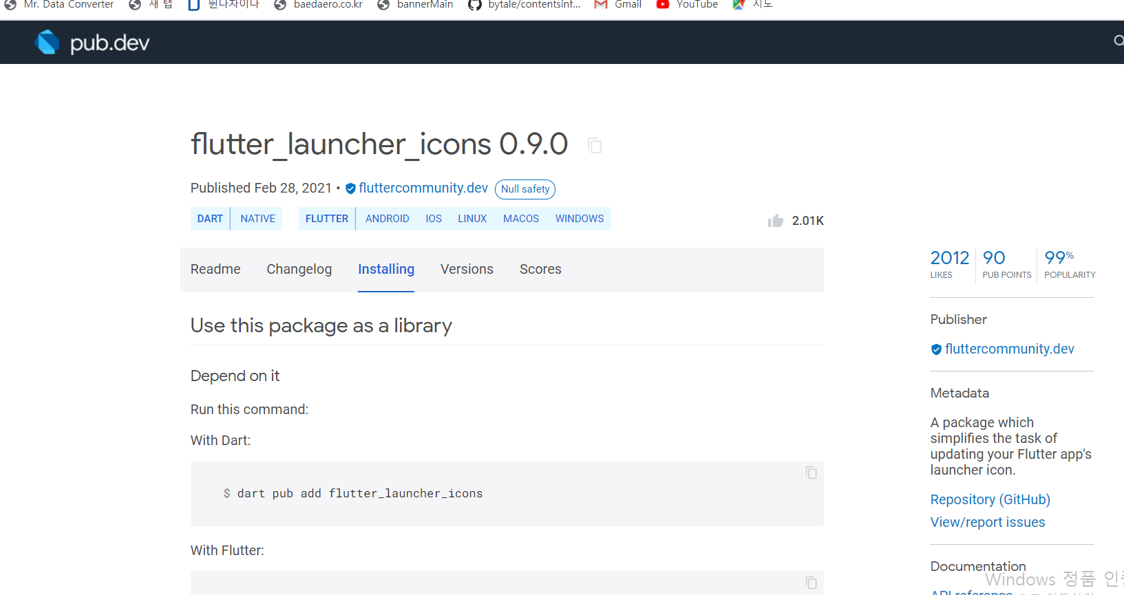Click the IOS platform tag
Image resolution: width=1124 pixels, height=595 pixels.
pos(434,219)
